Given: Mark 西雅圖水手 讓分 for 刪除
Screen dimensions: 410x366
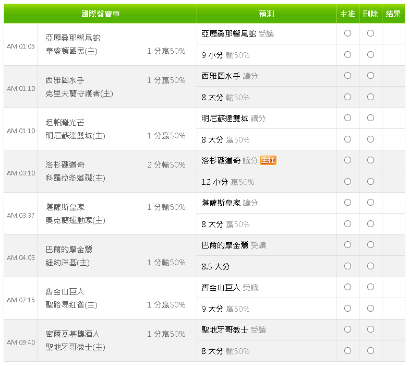Looking at the screenshot, I should click(370, 76).
